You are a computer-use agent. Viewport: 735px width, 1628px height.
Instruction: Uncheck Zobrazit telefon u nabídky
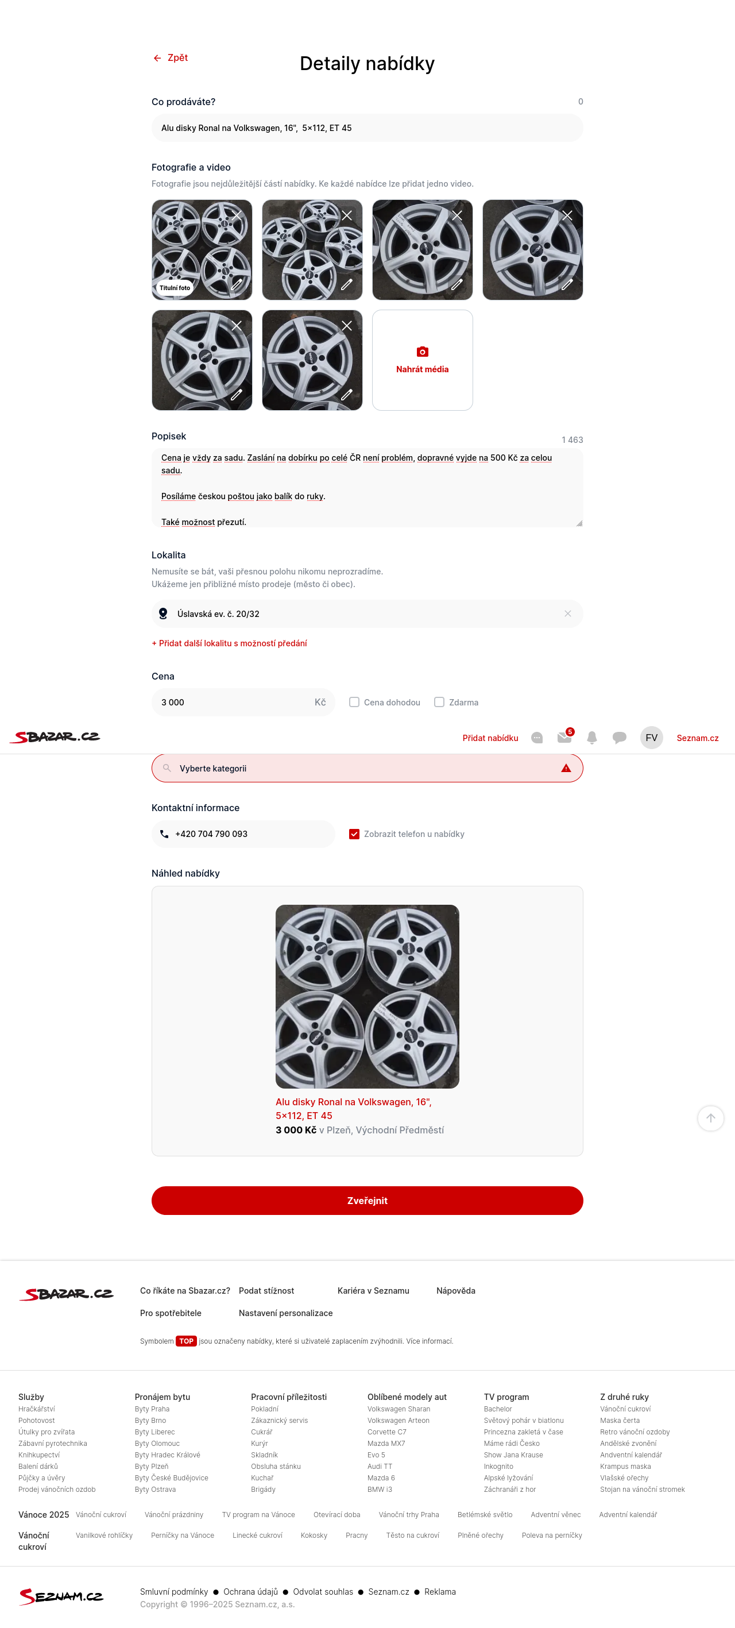click(354, 834)
